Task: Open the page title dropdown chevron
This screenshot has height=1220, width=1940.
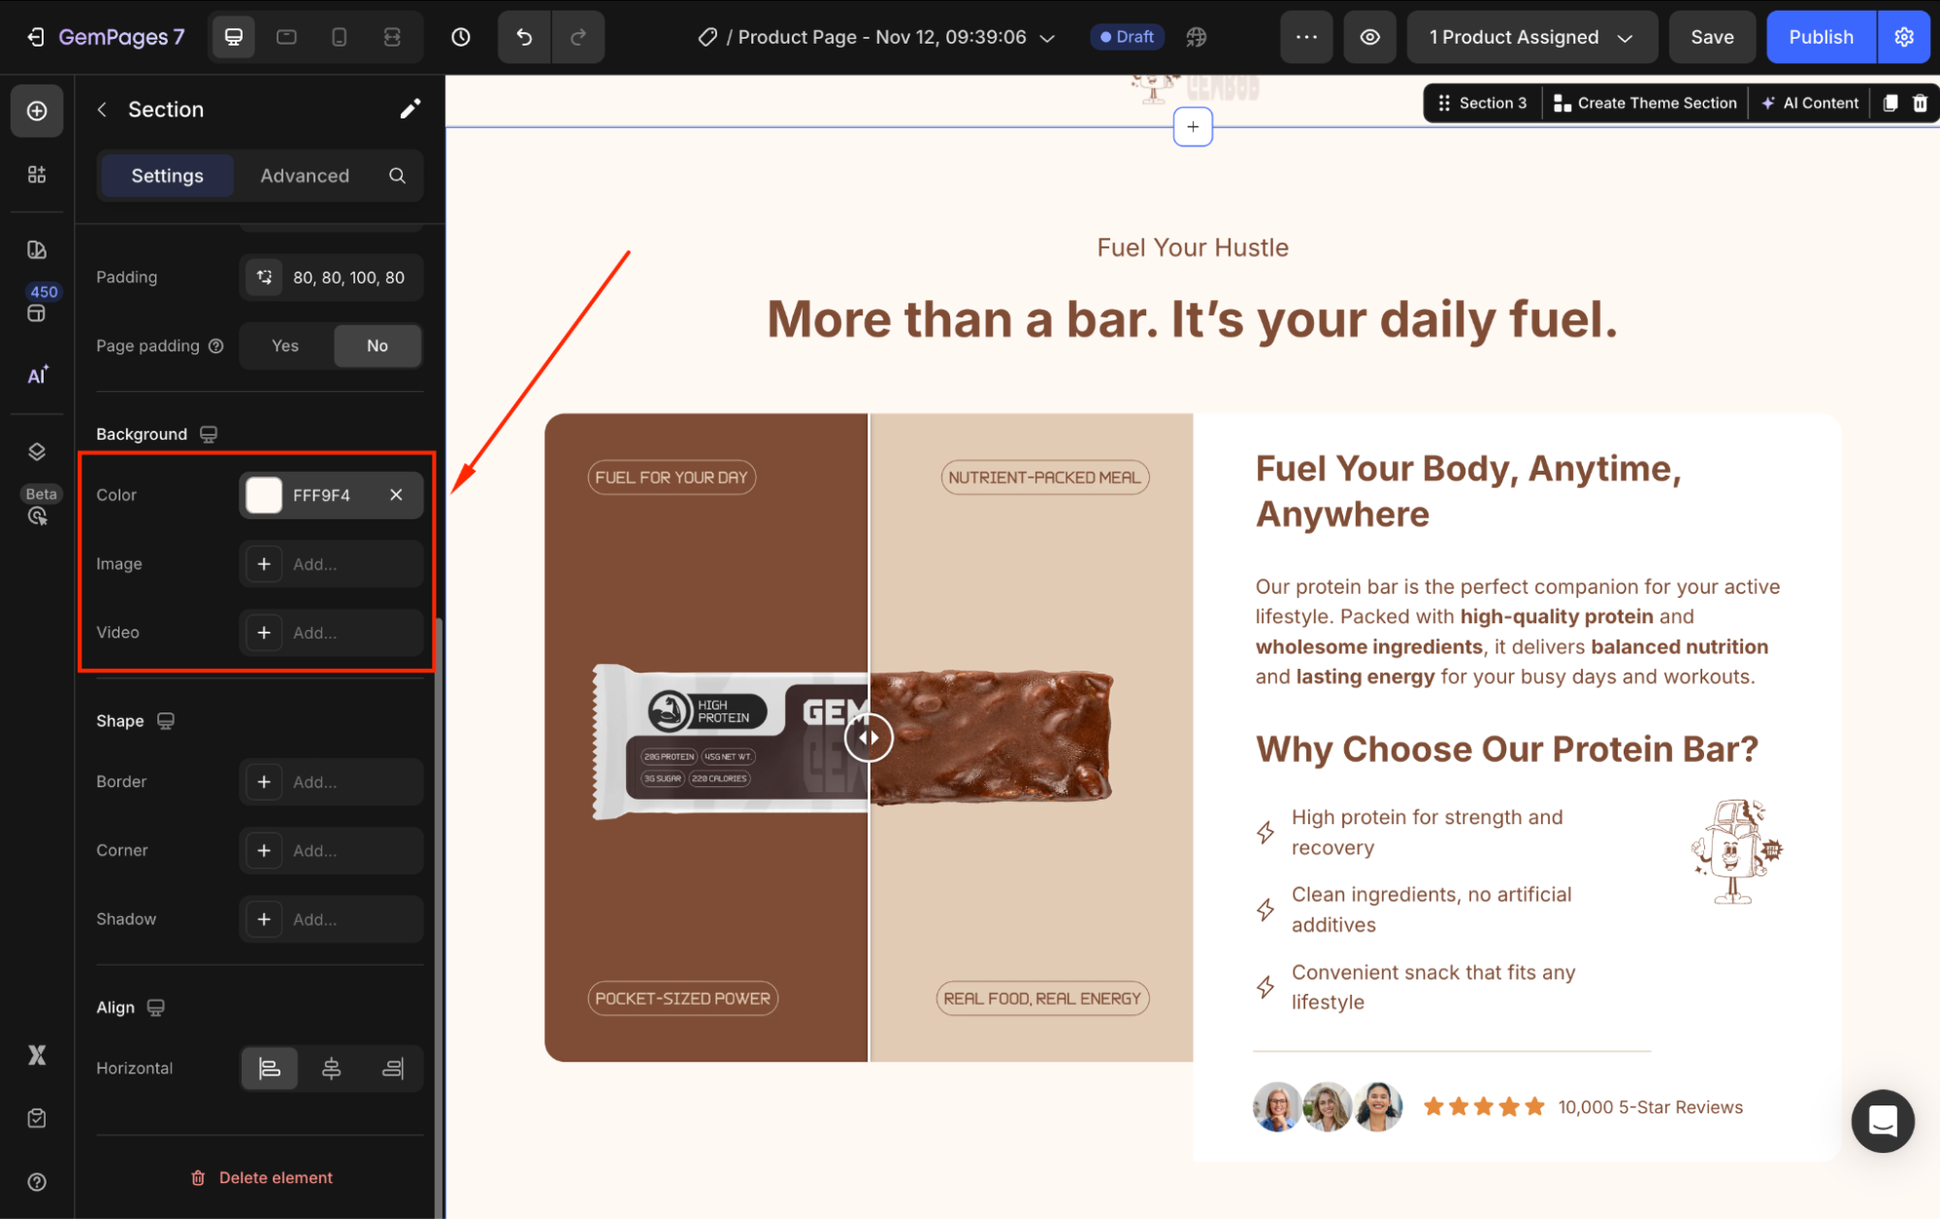Action: pyautogui.click(x=1047, y=38)
